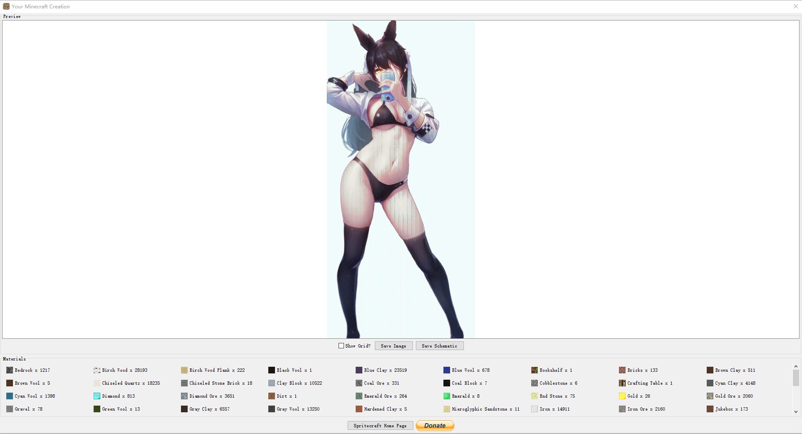Image resolution: width=802 pixels, height=434 pixels.
Task: Click the Brown Clay block icon
Action: (x=710, y=370)
